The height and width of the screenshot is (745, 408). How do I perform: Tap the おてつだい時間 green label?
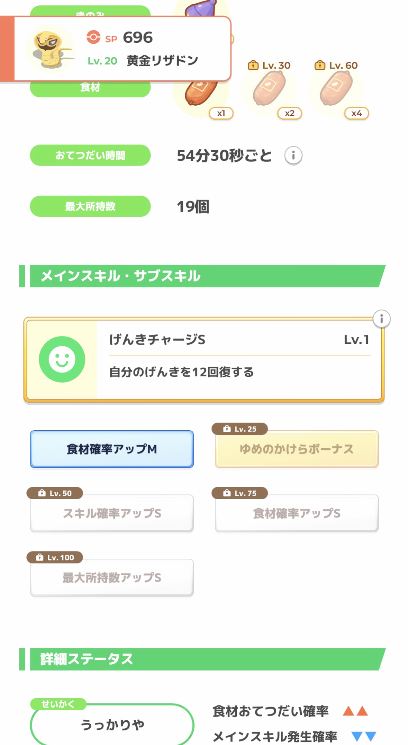click(90, 155)
